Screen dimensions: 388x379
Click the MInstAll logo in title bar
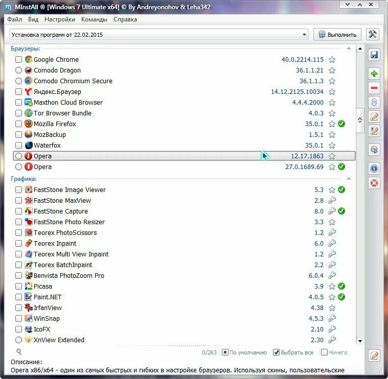pos(8,7)
